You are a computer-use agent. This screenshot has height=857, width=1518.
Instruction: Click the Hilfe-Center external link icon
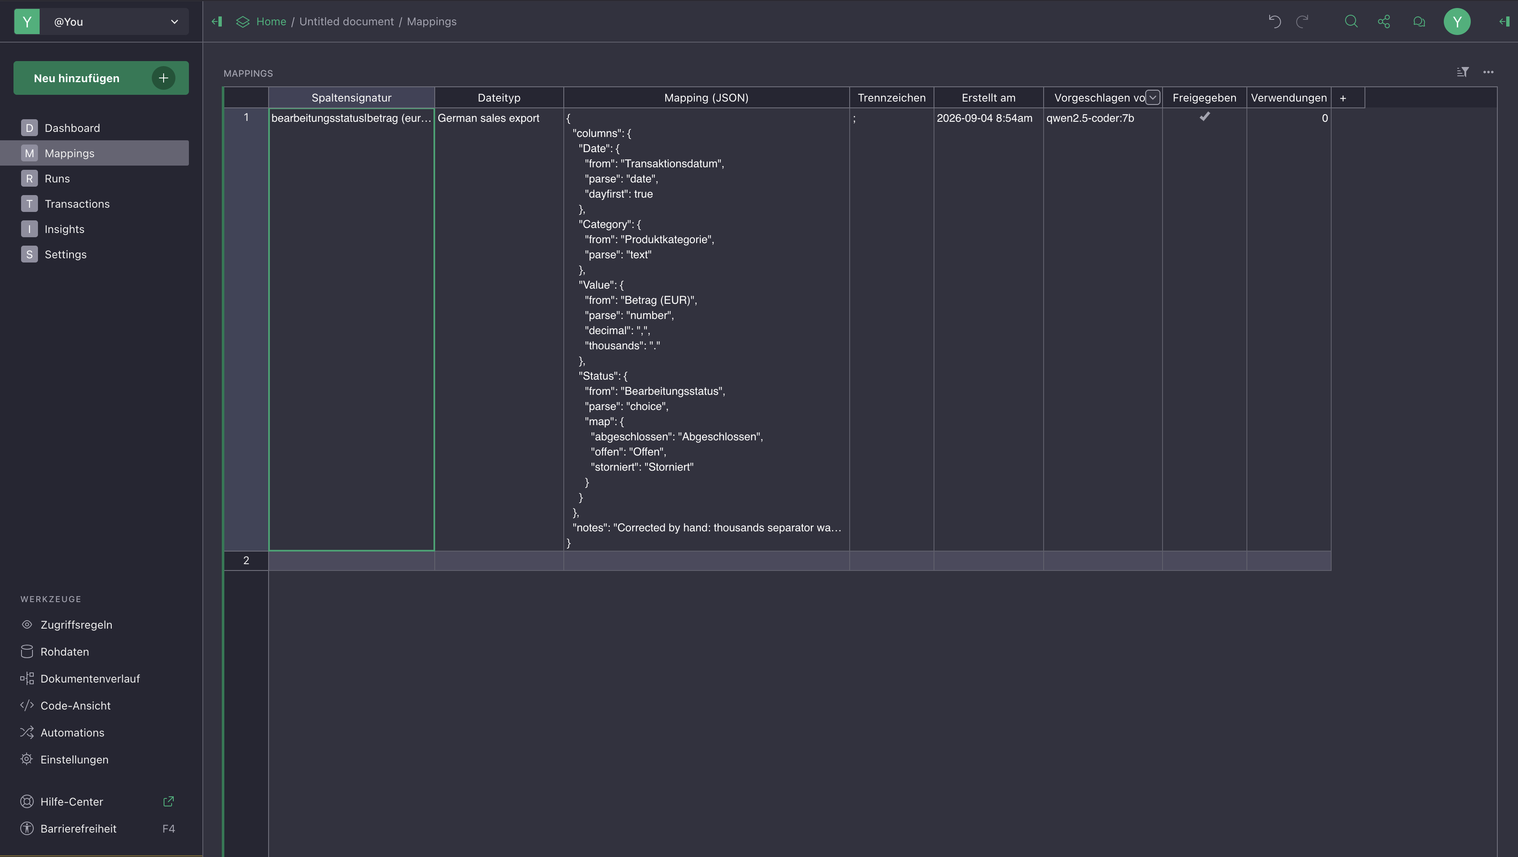[169, 802]
